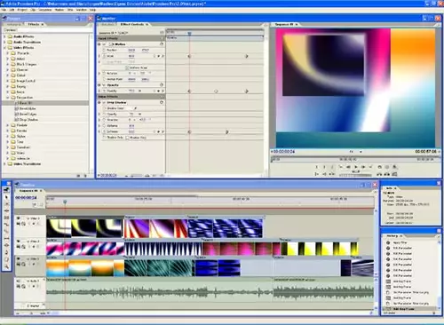
Task: Collapse Drop Shadow properties twirl
Action: pyautogui.click(x=105, y=102)
